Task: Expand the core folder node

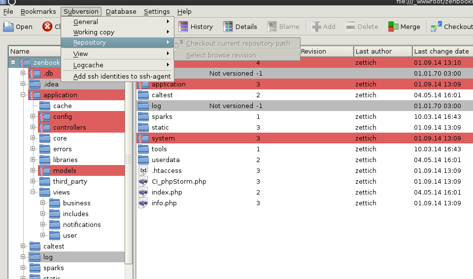Action: coord(33,138)
